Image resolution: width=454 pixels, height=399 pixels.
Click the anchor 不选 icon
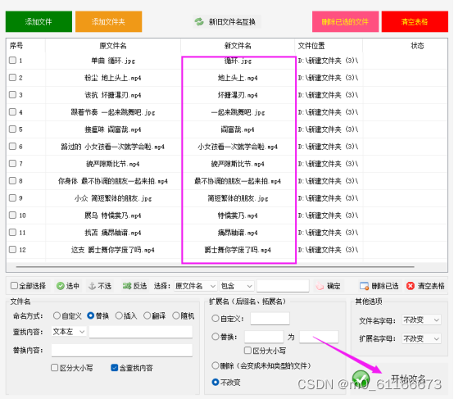click(92, 286)
